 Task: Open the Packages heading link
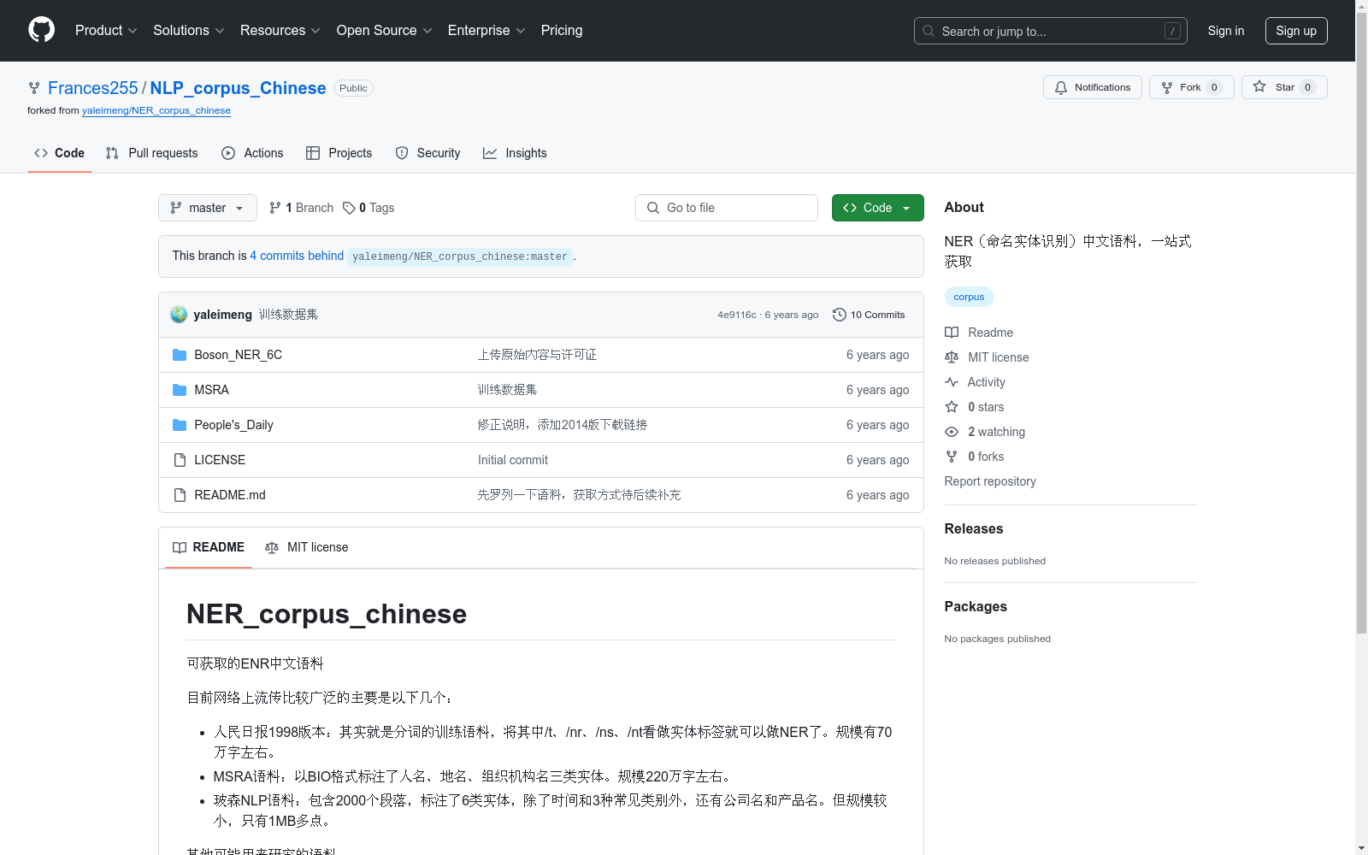coord(976,606)
